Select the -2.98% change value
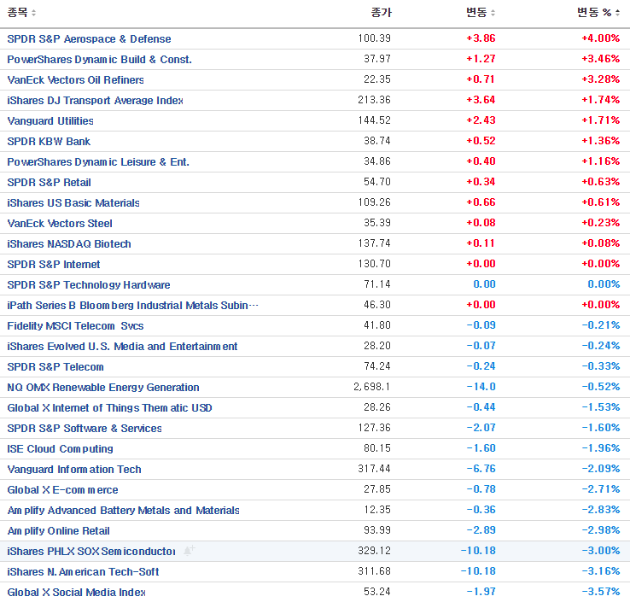The image size is (630, 608). coord(601,530)
